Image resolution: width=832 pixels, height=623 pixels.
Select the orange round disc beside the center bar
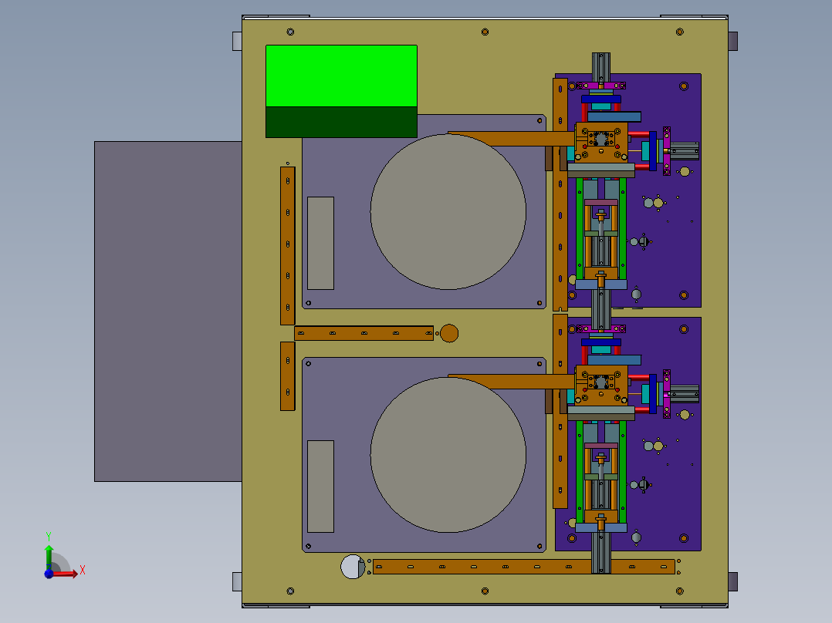pyautogui.click(x=449, y=333)
